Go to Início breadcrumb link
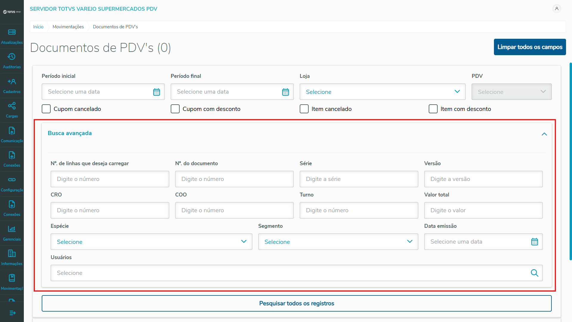The height and width of the screenshot is (322, 572). [38, 27]
